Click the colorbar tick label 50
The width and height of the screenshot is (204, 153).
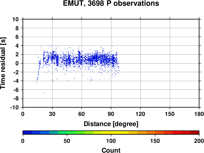tap(67, 141)
